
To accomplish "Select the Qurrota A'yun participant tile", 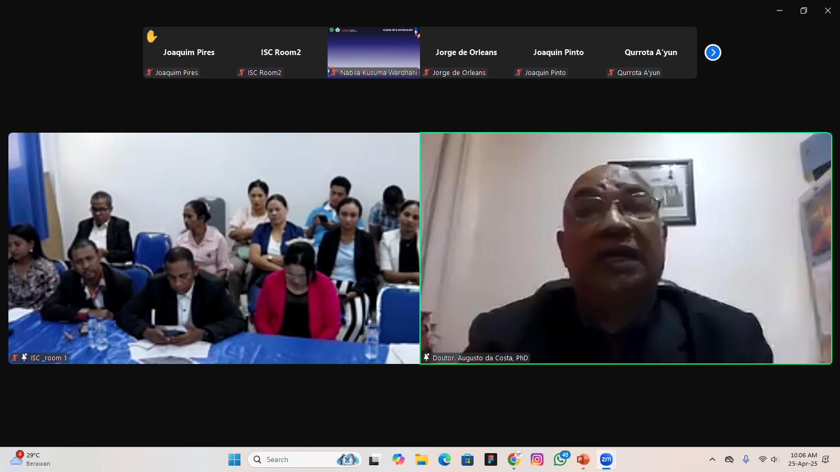I will tap(650, 52).
